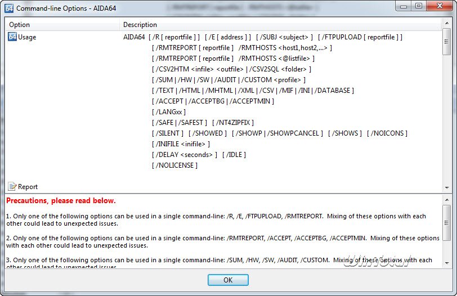Click precaution 1 about /R, /E, /FTPUPLOAD
The height and width of the screenshot is (296, 457).
click(x=216, y=220)
